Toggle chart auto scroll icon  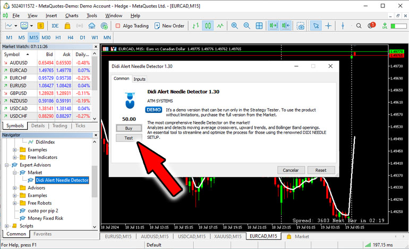[274, 26]
